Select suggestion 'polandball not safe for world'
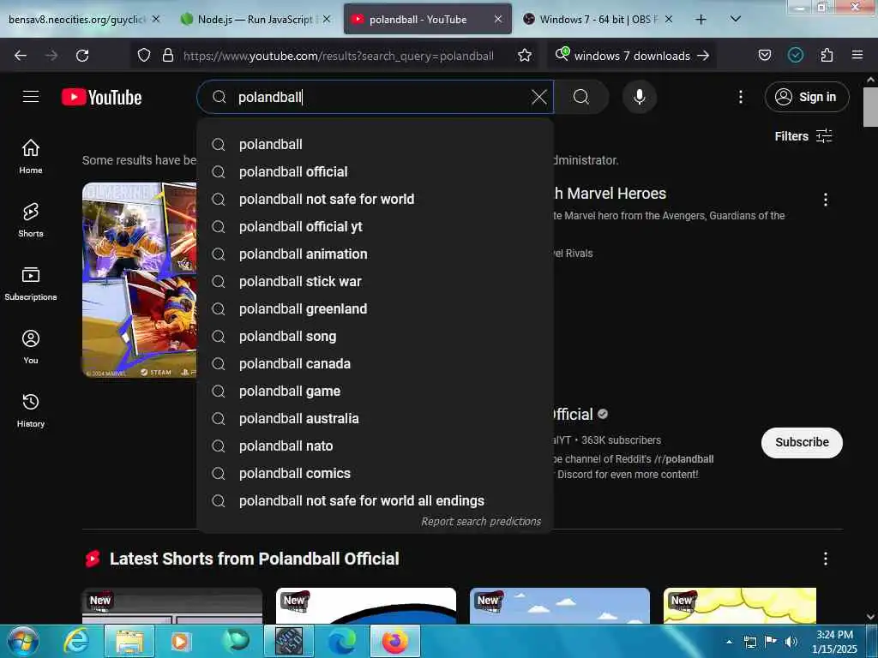This screenshot has height=658, width=878. click(376, 199)
